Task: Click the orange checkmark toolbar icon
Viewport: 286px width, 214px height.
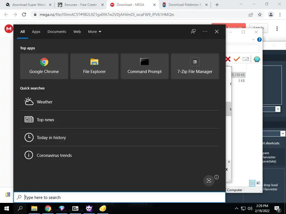Action: pyautogui.click(x=237, y=59)
